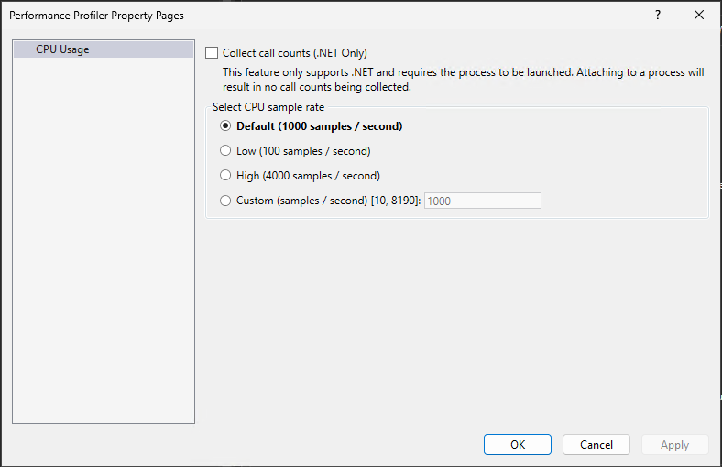Click the dialog title bar text

(96, 16)
